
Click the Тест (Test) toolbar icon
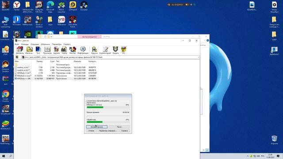(38, 50)
